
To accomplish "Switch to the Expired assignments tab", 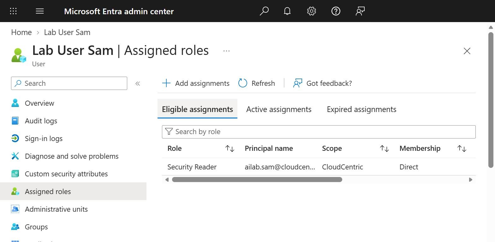I will click(361, 109).
